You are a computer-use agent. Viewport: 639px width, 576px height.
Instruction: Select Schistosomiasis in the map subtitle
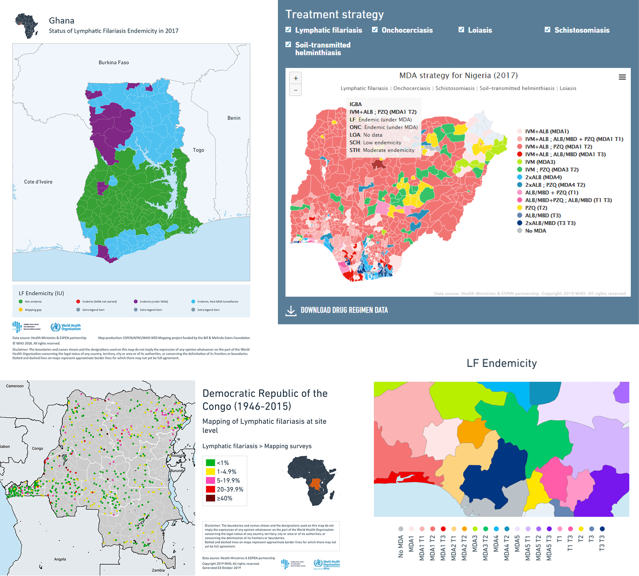(455, 88)
